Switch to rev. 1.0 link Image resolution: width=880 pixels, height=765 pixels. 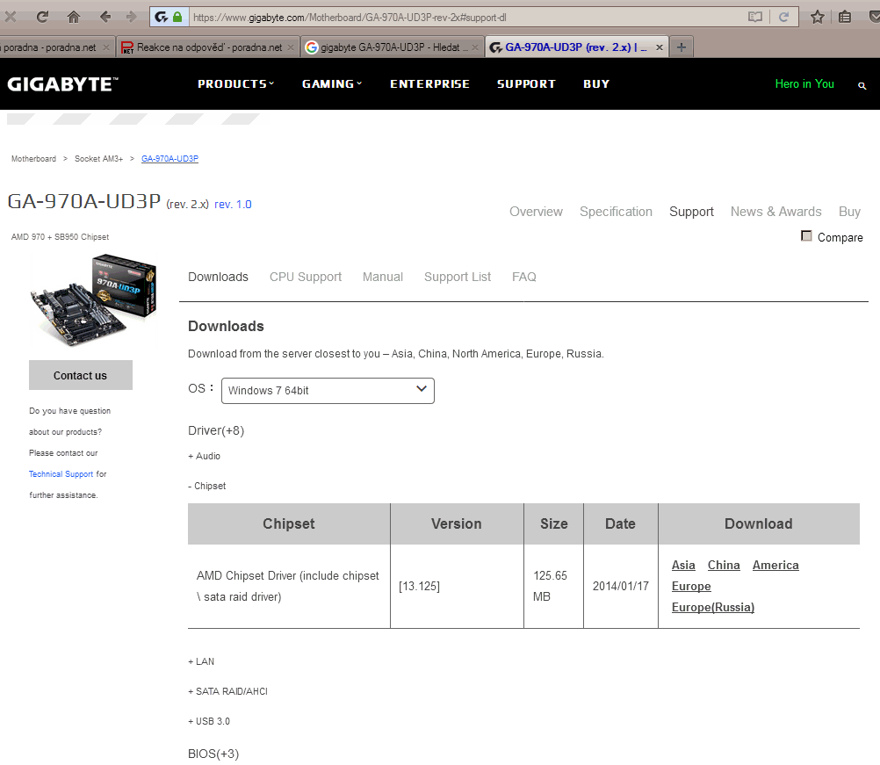(x=233, y=205)
